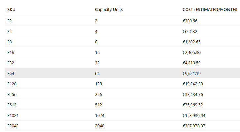Select the F16 SKU row
Screen dimensions: 240x132
10,52
